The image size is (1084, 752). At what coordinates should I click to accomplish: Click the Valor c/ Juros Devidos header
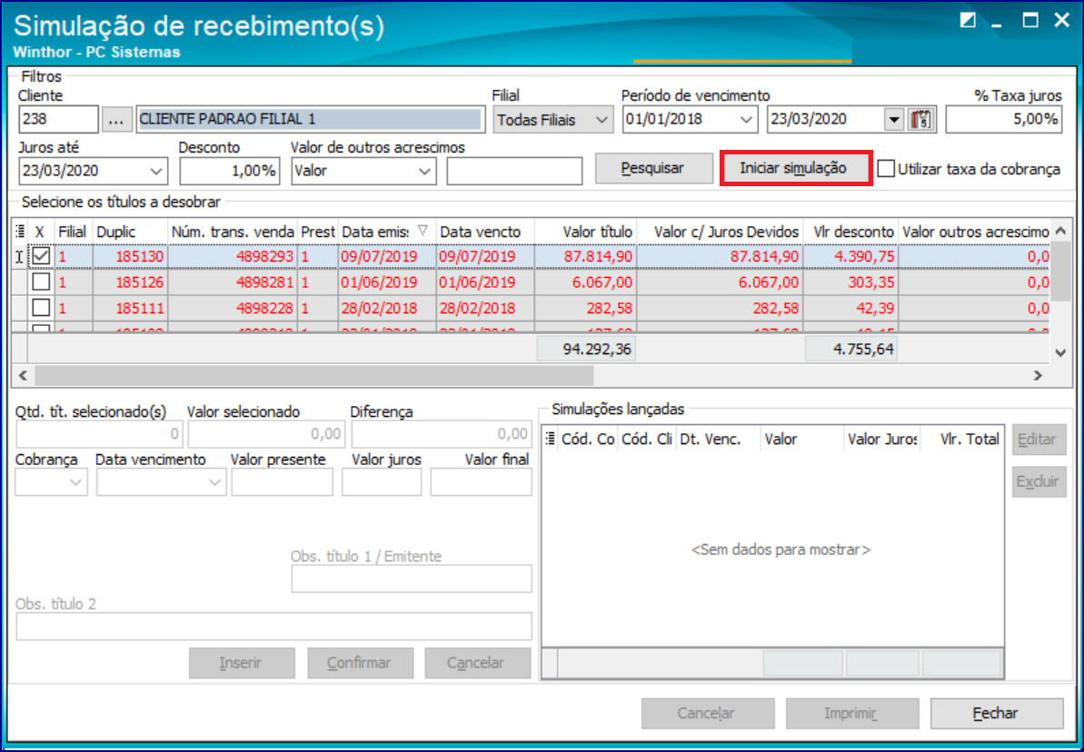pyautogui.click(x=720, y=232)
